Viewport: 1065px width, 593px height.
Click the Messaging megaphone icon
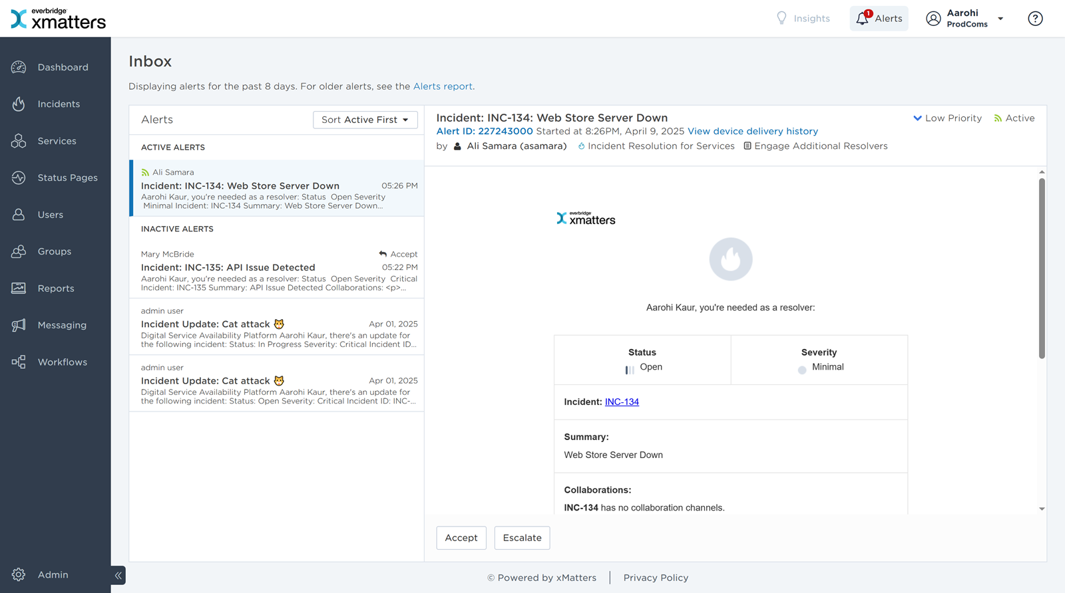tap(19, 325)
